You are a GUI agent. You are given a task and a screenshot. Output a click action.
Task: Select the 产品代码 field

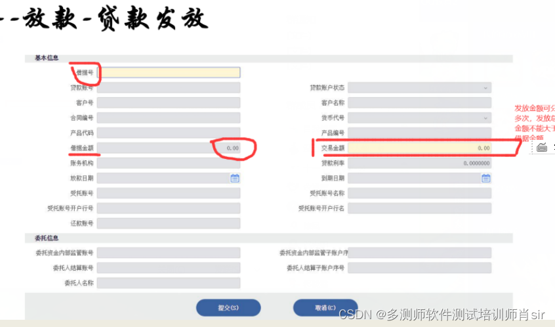pyautogui.click(x=169, y=133)
